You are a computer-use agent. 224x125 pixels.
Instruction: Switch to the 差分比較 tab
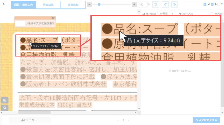coord(73,4)
